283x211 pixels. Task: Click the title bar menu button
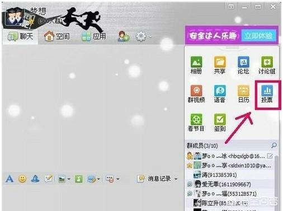[231, 7]
